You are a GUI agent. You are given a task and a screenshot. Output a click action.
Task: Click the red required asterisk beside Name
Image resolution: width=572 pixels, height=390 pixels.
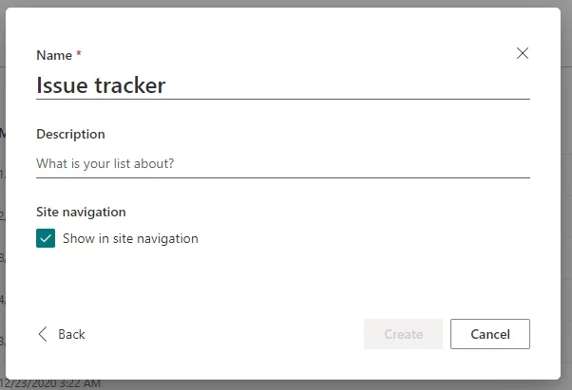click(79, 54)
